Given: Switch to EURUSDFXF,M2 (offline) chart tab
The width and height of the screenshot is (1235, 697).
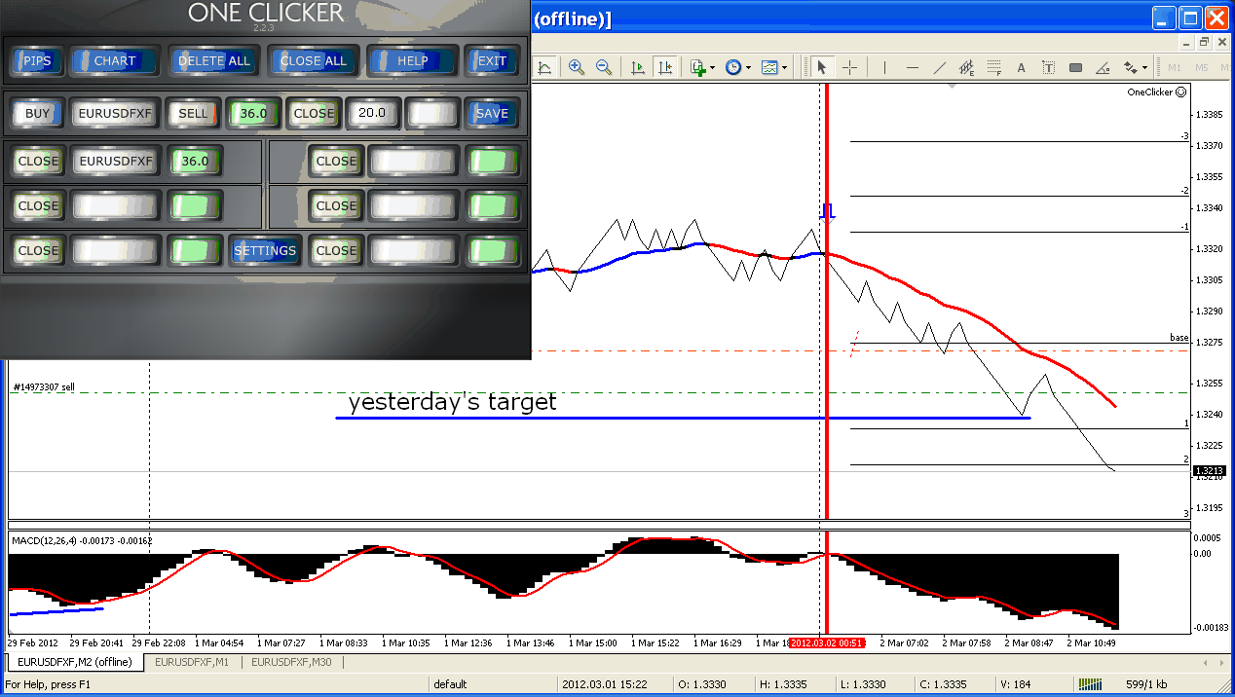Looking at the screenshot, I should 75,662.
